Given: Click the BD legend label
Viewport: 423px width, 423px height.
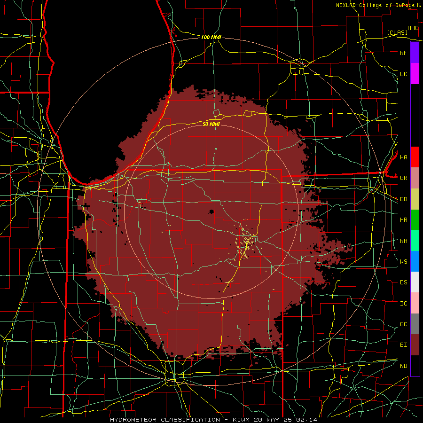Looking at the screenshot, I should [x=403, y=199].
